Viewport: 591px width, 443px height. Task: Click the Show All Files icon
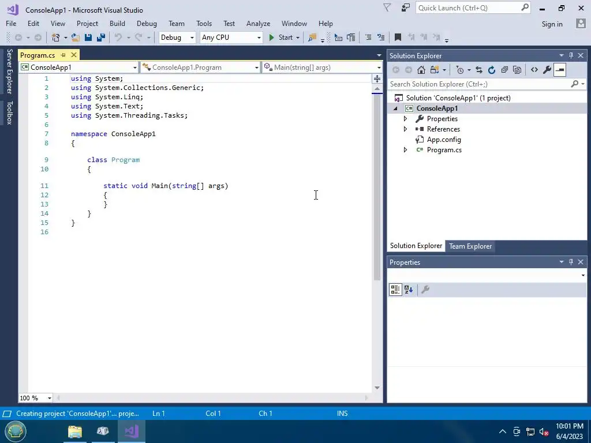coord(518,70)
